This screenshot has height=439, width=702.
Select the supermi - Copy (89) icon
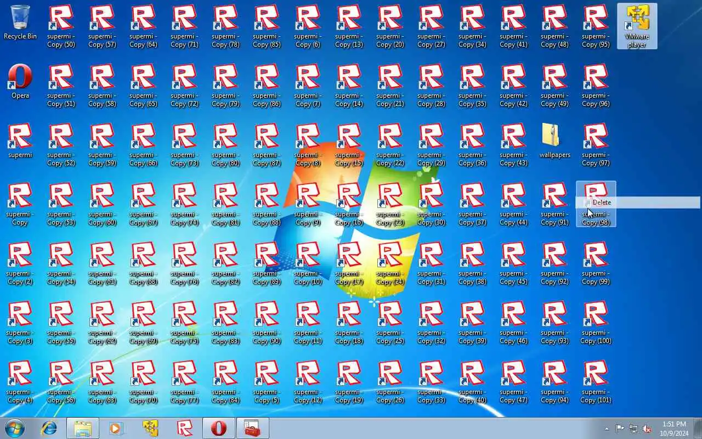coord(267,263)
